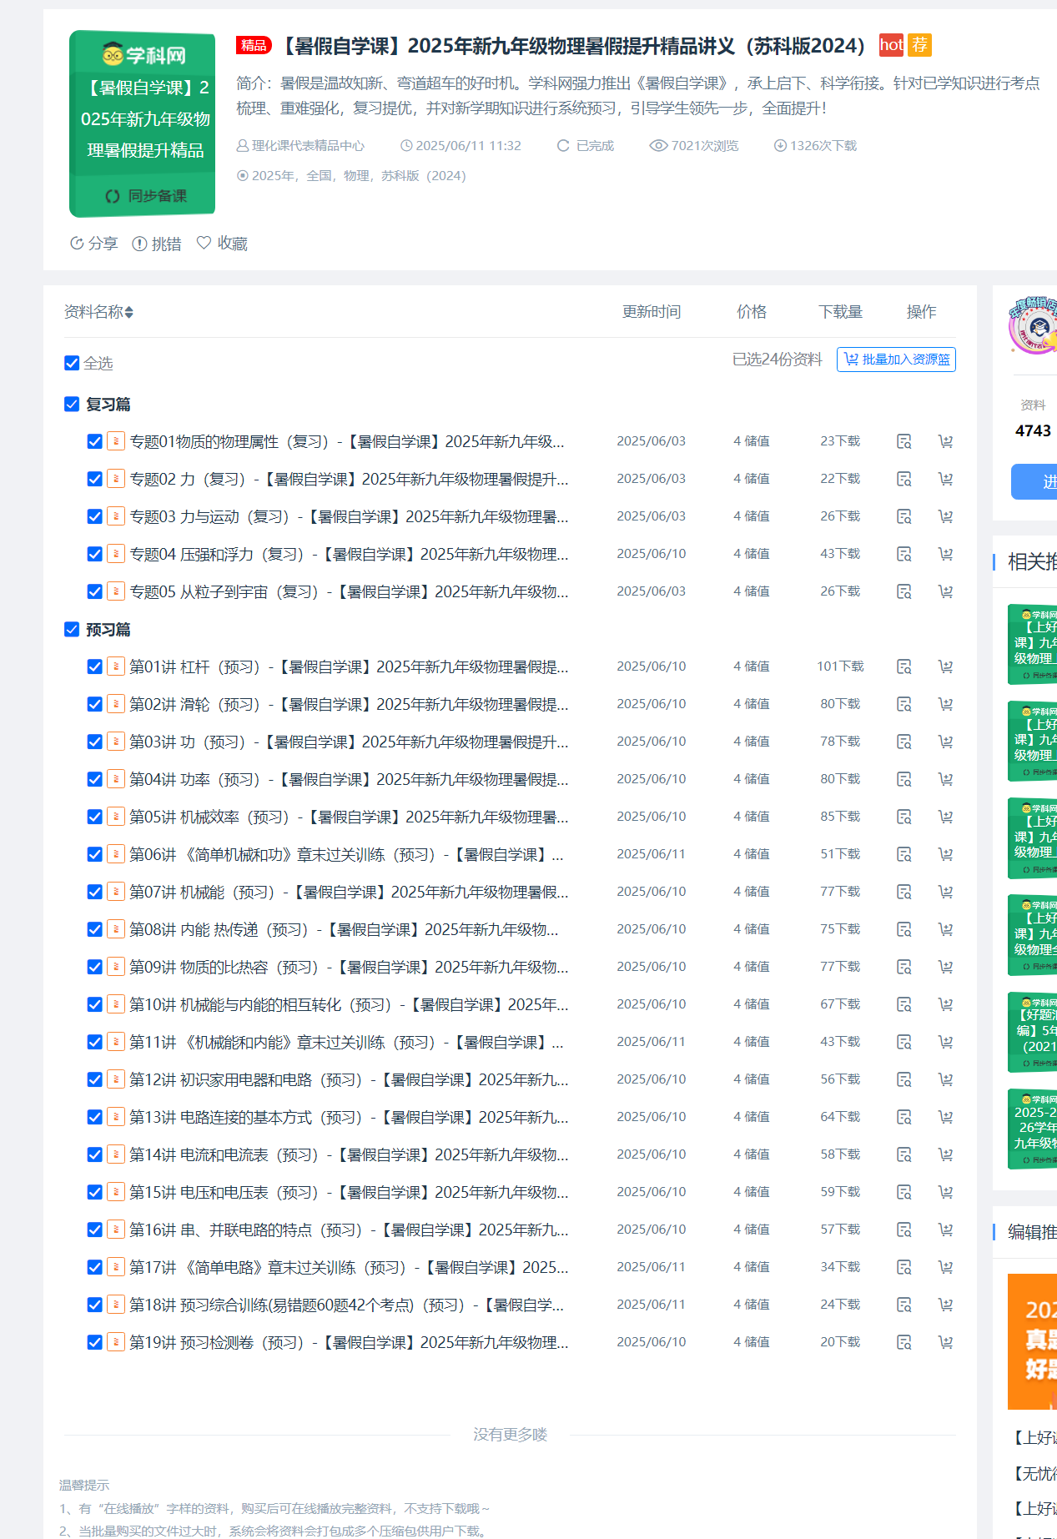Add 第08讲 内能 热传递 to basket
The width and height of the screenshot is (1057, 1539).
(945, 929)
